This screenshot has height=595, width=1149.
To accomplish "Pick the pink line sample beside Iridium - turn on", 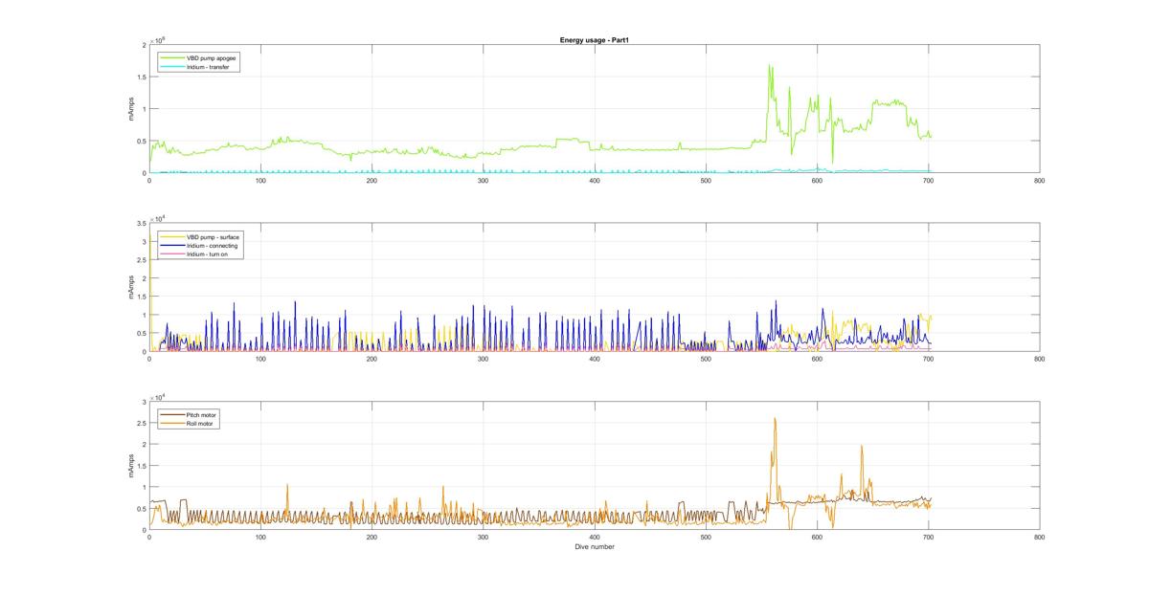I will pyautogui.click(x=172, y=254).
